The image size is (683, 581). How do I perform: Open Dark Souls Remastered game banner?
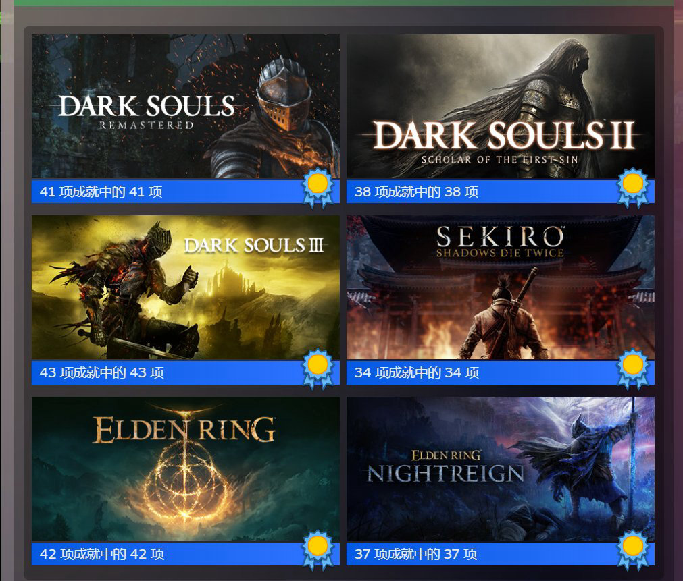[x=186, y=107]
